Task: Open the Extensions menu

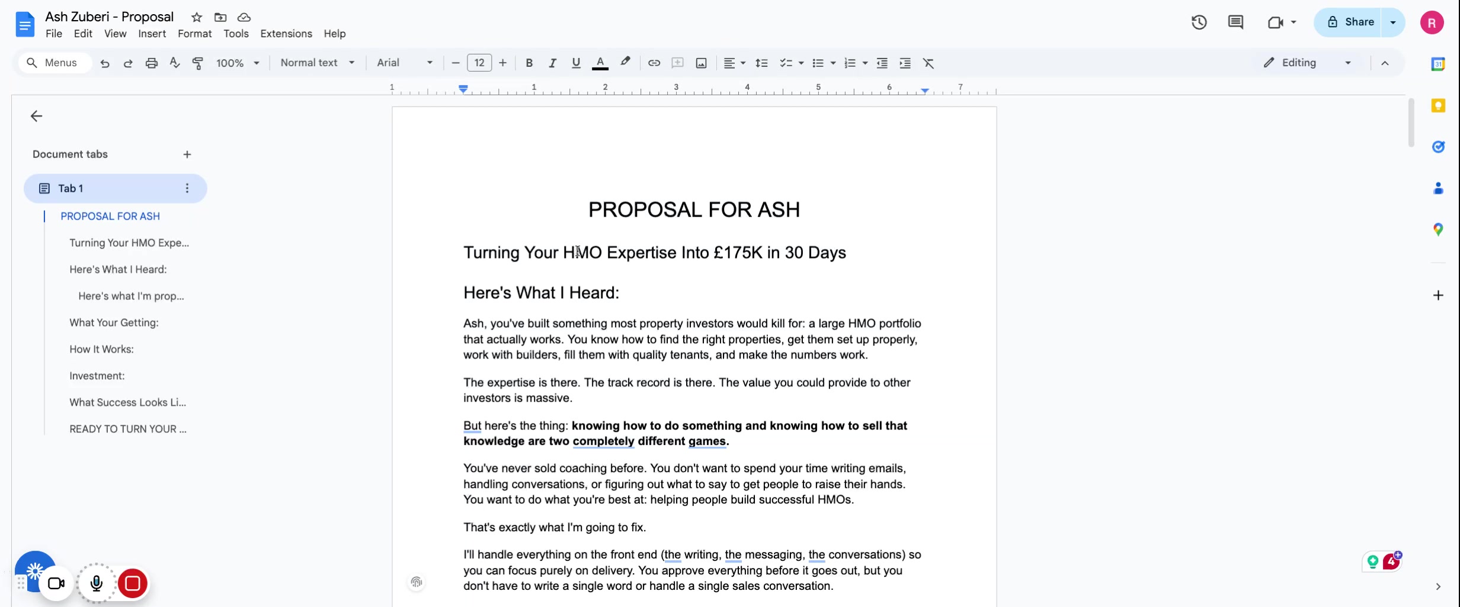Action: click(x=286, y=34)
